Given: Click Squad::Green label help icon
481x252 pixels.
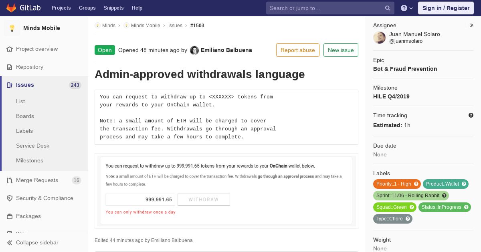Looking at the screenshot, I should click(411, 207).
